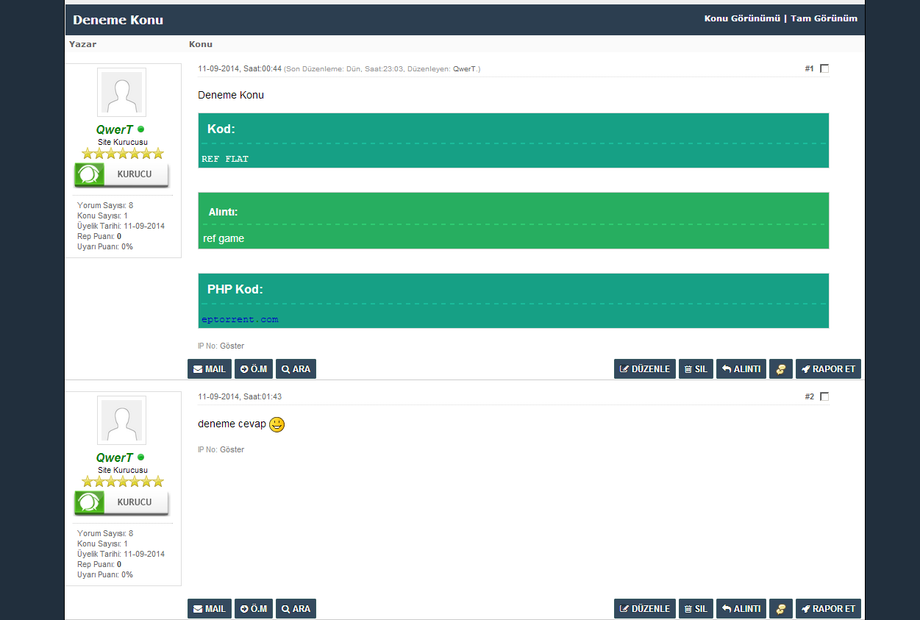Send MAIL to first post author
This screenshot has width=920, height=620.
point(210,369)
